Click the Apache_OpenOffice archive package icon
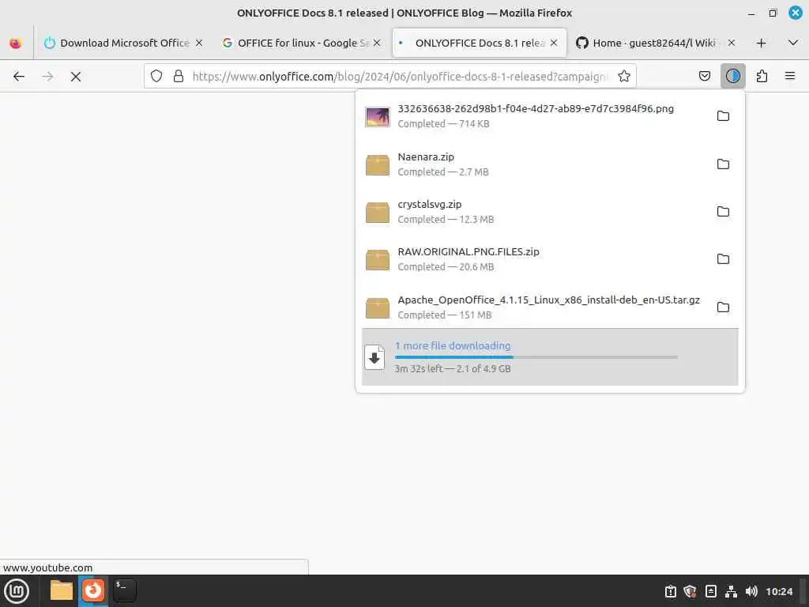 point(378,308)
